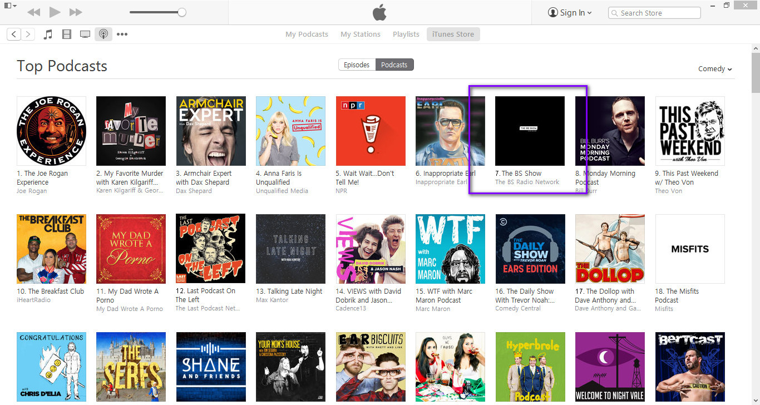Open The Joe Rogan Experience artwork
This screenshot has height=405, width=760.
52,131
